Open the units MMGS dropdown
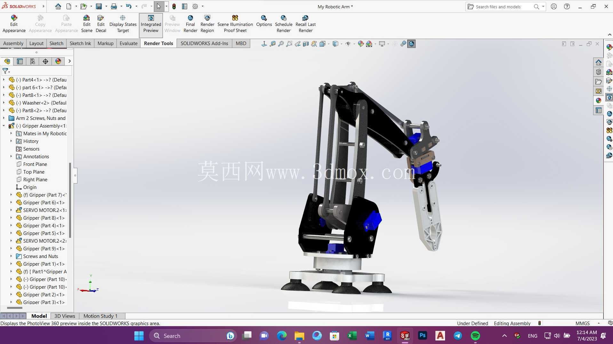Screen dimensions: 613x344 coord(599,323)
